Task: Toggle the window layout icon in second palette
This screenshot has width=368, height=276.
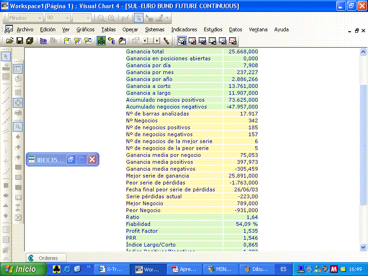Action: point(17,69)
